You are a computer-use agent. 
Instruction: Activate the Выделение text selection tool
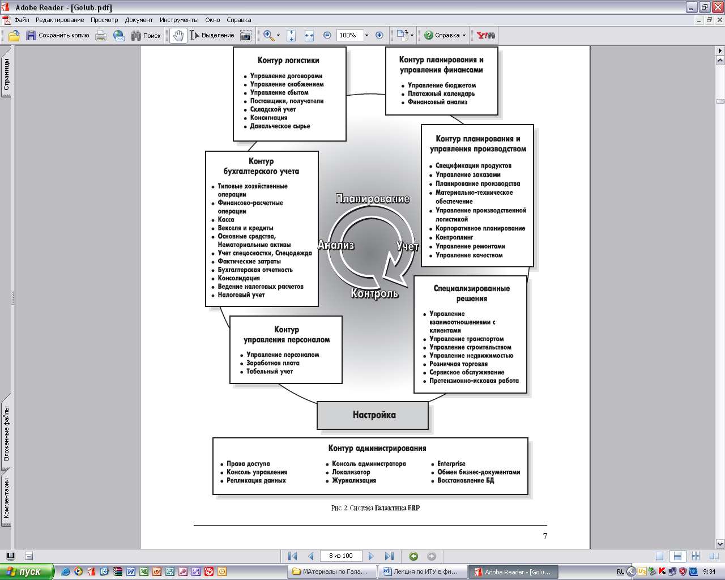tap(212, 35)
